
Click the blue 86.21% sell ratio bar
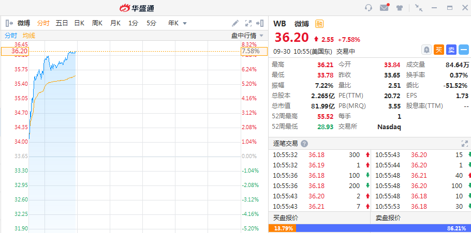384,228
